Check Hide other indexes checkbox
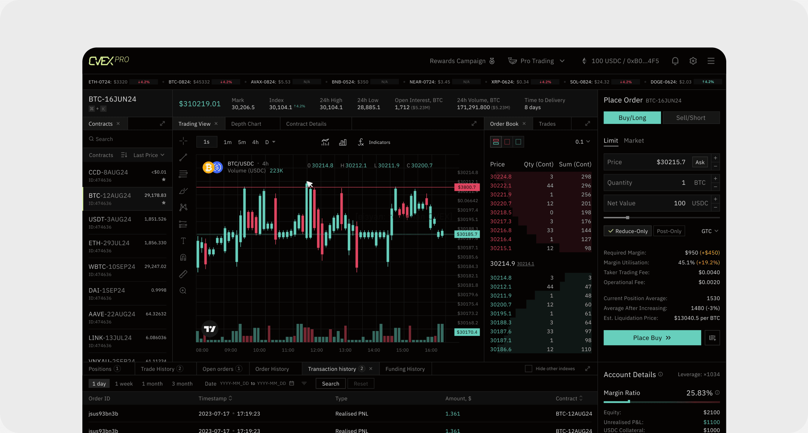Screen dimensions: 808x433 coord(528,368)
